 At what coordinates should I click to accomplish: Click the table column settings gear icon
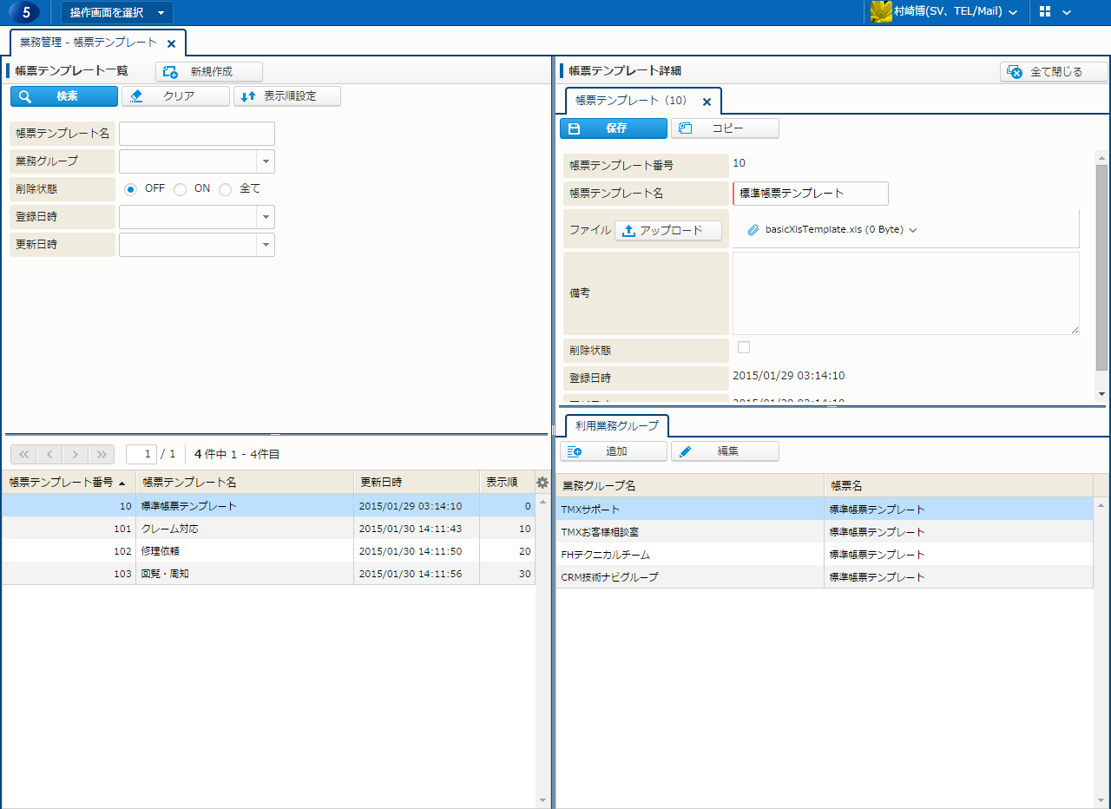point(542,483)
